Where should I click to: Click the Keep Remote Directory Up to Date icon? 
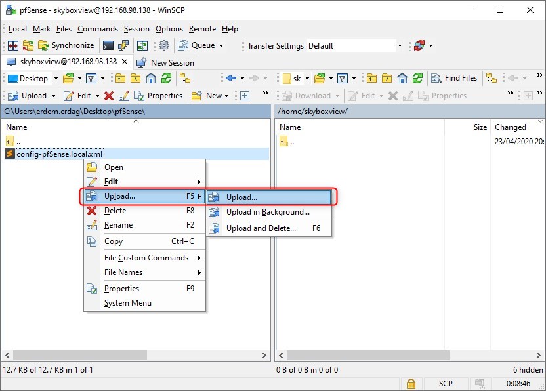click(142, 45)
